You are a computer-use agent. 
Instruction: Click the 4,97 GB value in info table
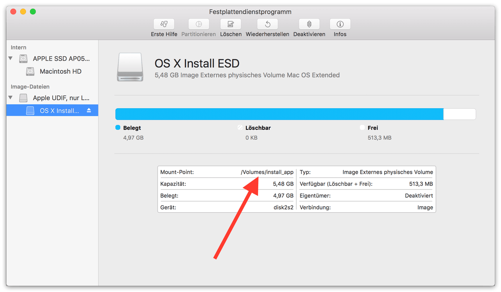coord(283,196)
